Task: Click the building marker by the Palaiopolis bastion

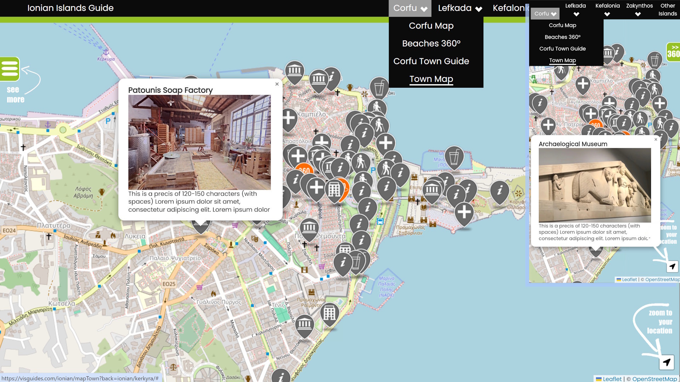Action: tap(329, 313)
